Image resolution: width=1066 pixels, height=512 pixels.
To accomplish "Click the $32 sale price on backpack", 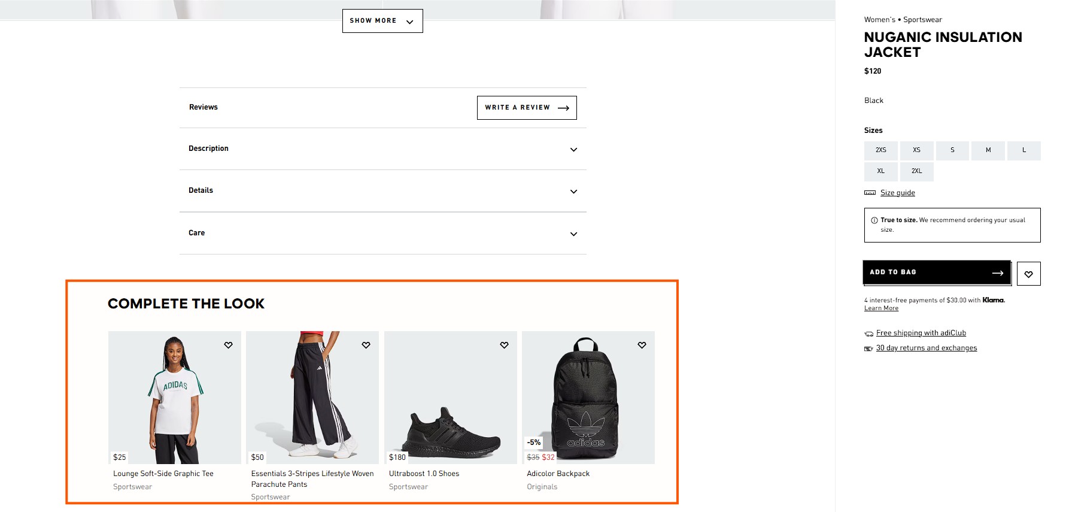I will [548, 458].
